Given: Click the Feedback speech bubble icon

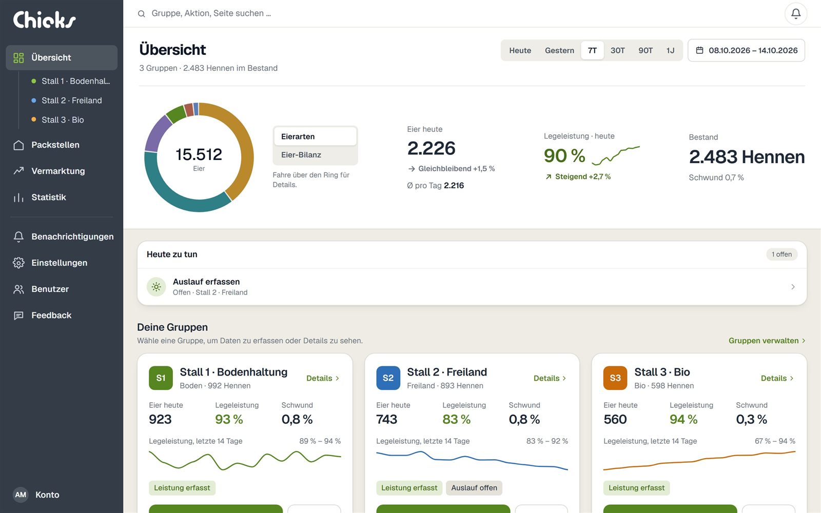Looking at the screenshot, I should pyautogui.click(x=18, y=315).
